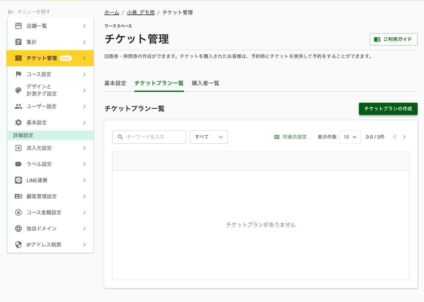This screenshot has height=302, width=424.
Task: Click the globe icon for 独自ドメイン
Action: tap(18, 229)
